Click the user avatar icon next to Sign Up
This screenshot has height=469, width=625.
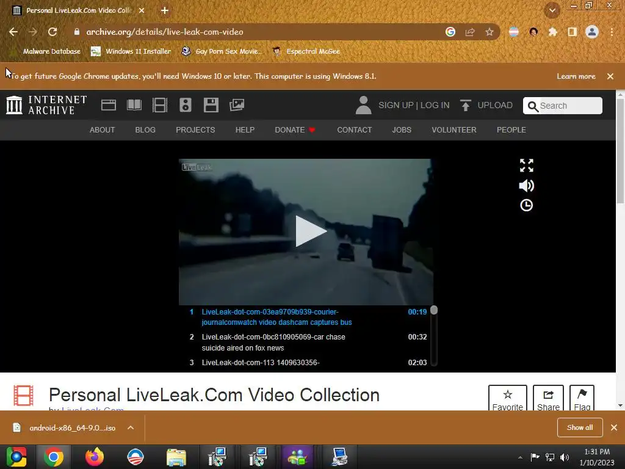click(x=363, y=105)
